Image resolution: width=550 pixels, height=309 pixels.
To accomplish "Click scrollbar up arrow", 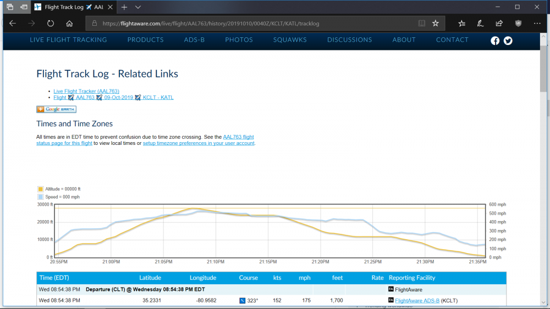I will pyautogui.click(x=544, y=36).
